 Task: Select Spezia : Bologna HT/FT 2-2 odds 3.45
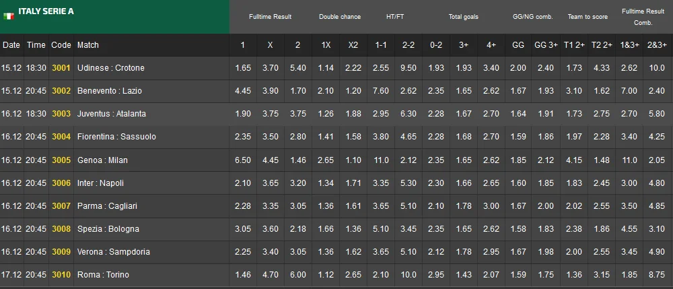pos(409,229)
